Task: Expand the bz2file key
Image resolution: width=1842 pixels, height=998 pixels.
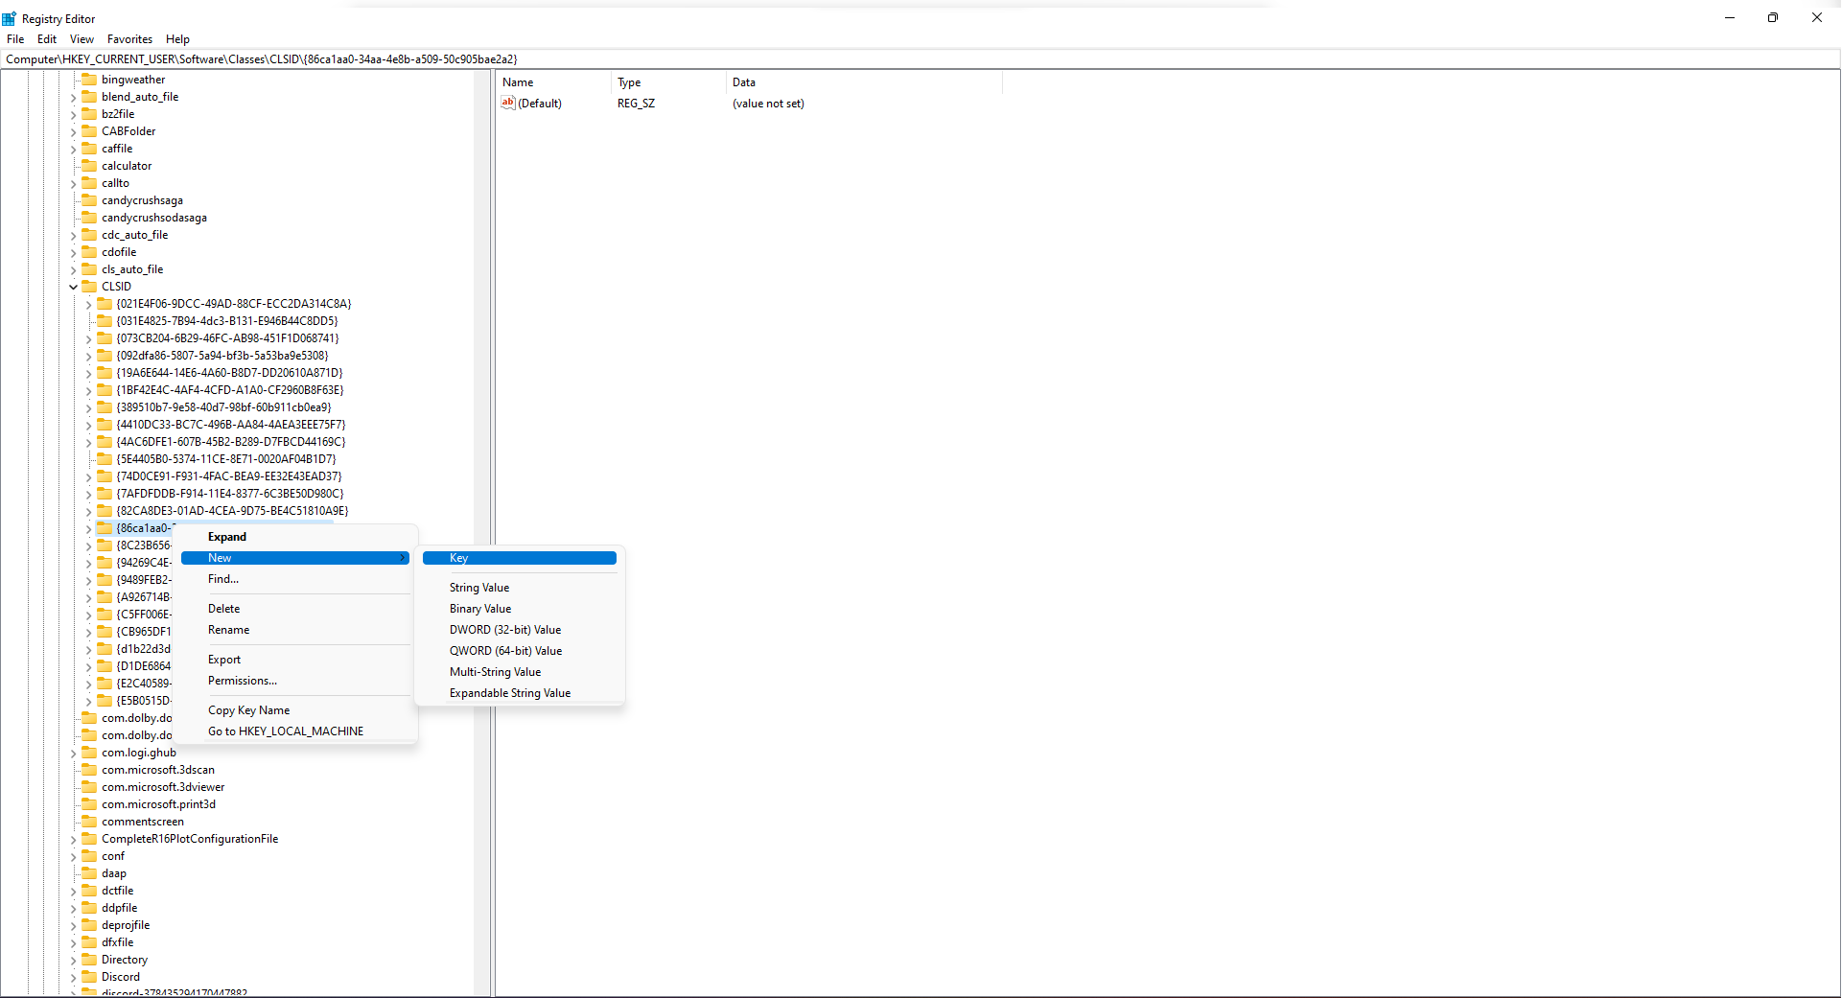Action: (73, 114)
